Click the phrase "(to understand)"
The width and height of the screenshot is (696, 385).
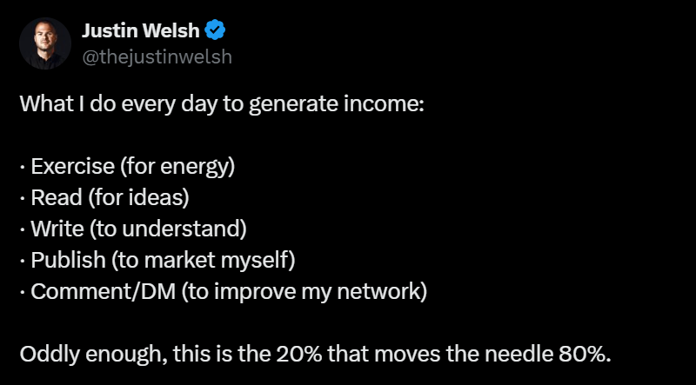click(169, 229)
